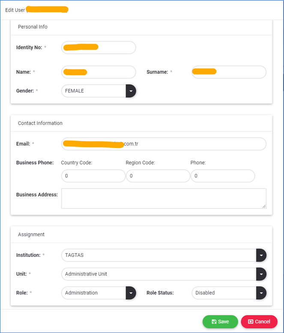Image resolution: width=284 pixels, height=333 pixels.
Task: Grab the Business Address resize handle
Action: click(264, 206)
